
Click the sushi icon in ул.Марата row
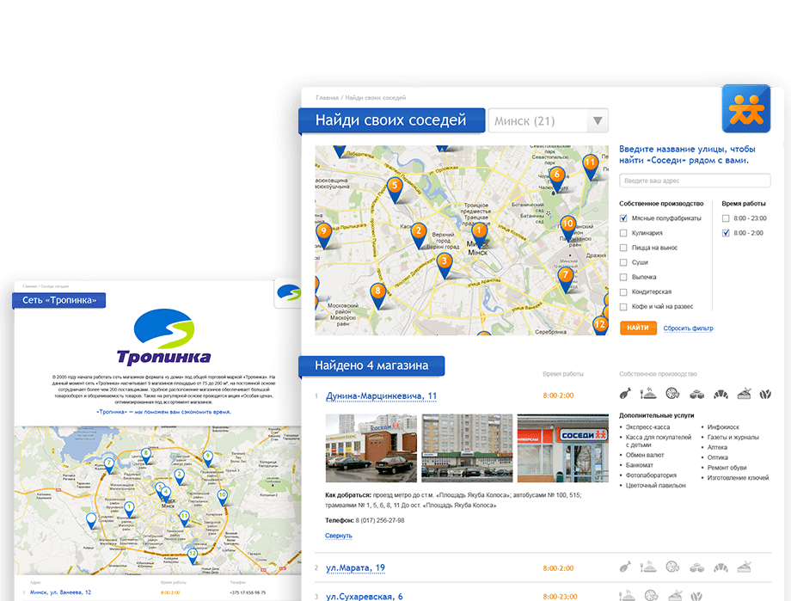click(696, 567)
